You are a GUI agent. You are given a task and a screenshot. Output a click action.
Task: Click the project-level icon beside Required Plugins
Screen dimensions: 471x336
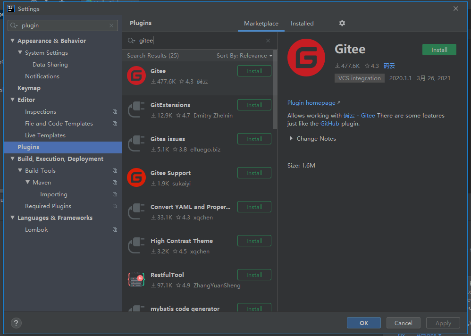tap(115, 206)
